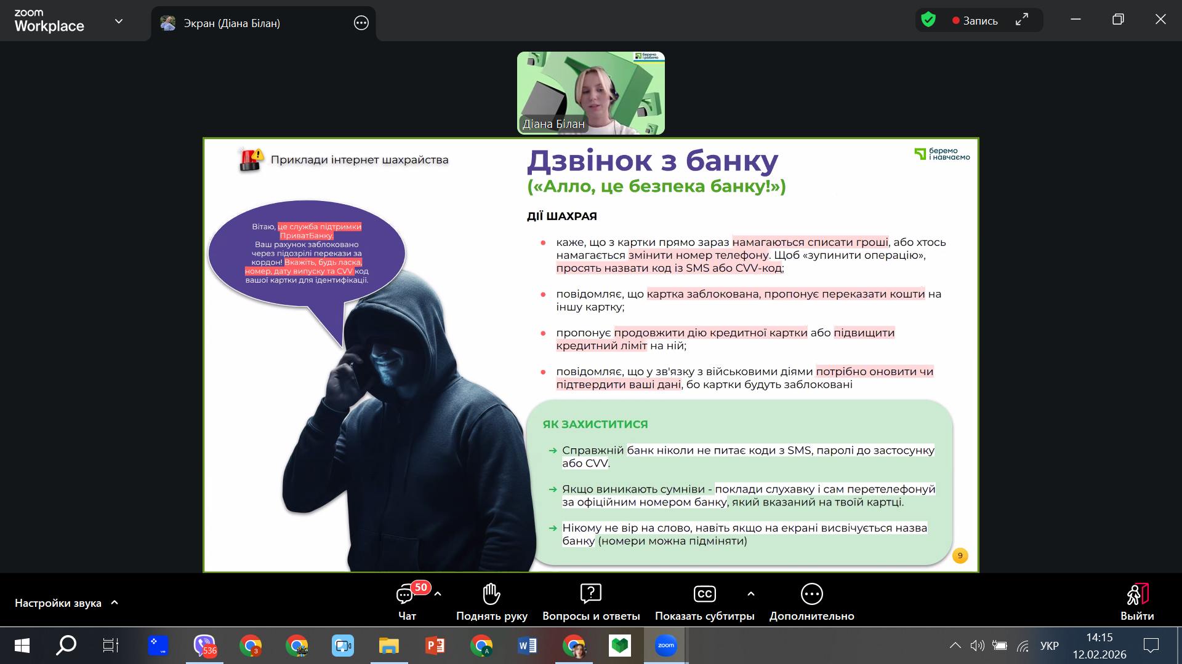Open screen share options ellipsis
The width and height of the screenshot is (1182, 664).
[x=361, y=23]
